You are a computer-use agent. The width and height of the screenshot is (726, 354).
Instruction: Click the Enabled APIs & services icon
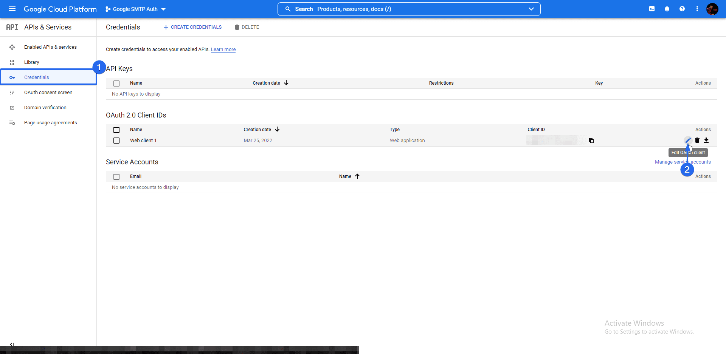[12, 47]
